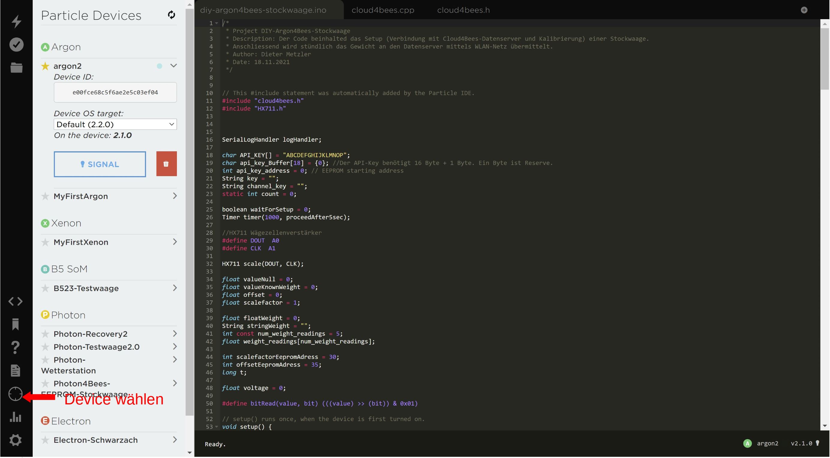
Task: Verify code using checkmark icon
Action: pos(16,44)
